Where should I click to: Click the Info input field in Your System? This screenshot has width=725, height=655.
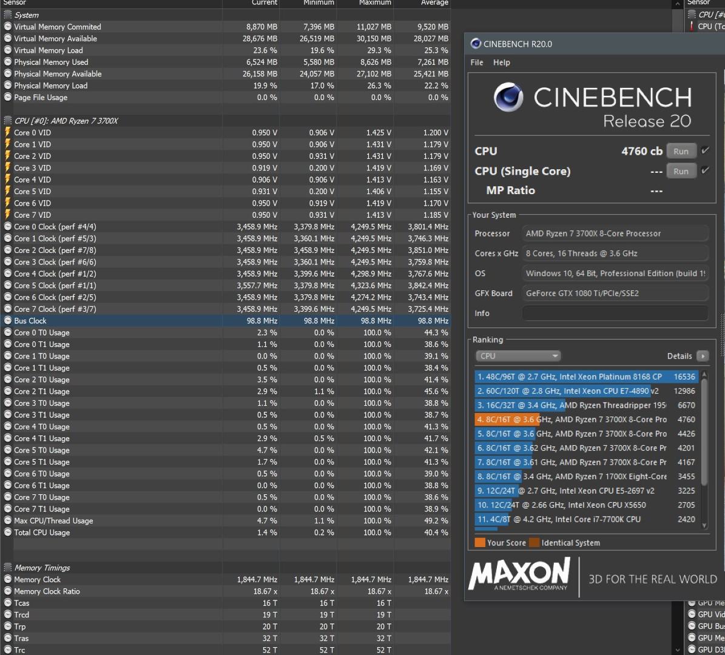(615, 313)
